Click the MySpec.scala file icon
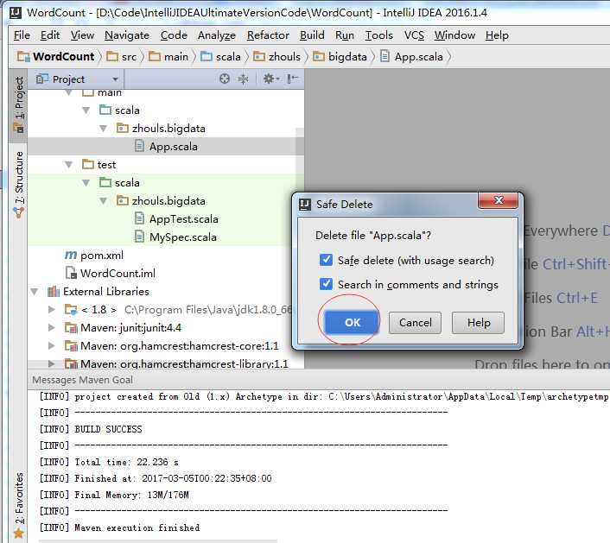 [139, 237]
